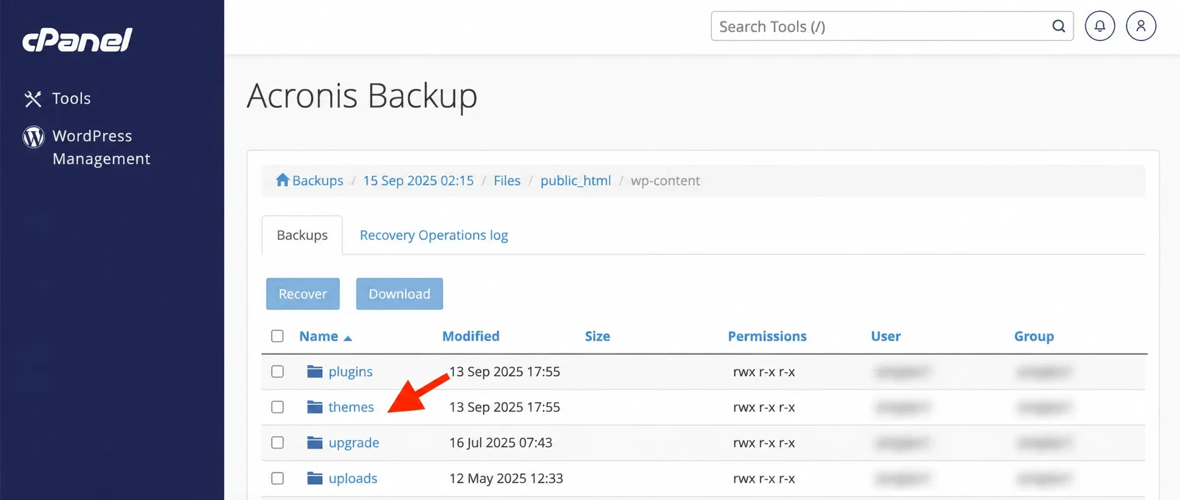Go to Backups in the breadcrumb
This screenshot has height=500, width=1180.
click(317, 180)
